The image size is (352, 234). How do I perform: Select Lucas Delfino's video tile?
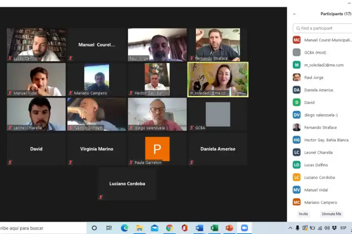click(36, 44)
